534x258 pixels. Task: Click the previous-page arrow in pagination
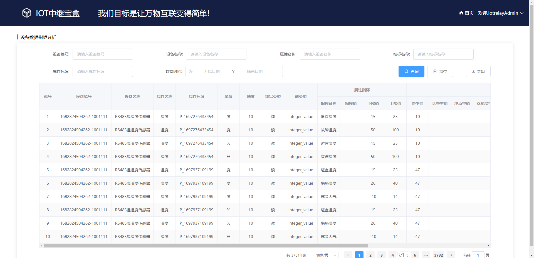click(348, 255)
